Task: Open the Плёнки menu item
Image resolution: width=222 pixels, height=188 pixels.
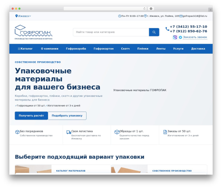Action: 143,49
